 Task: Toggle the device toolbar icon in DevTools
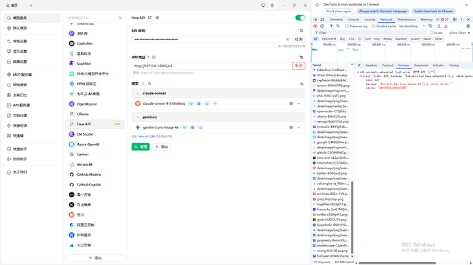pyautogui.click(x=322, y=20)
